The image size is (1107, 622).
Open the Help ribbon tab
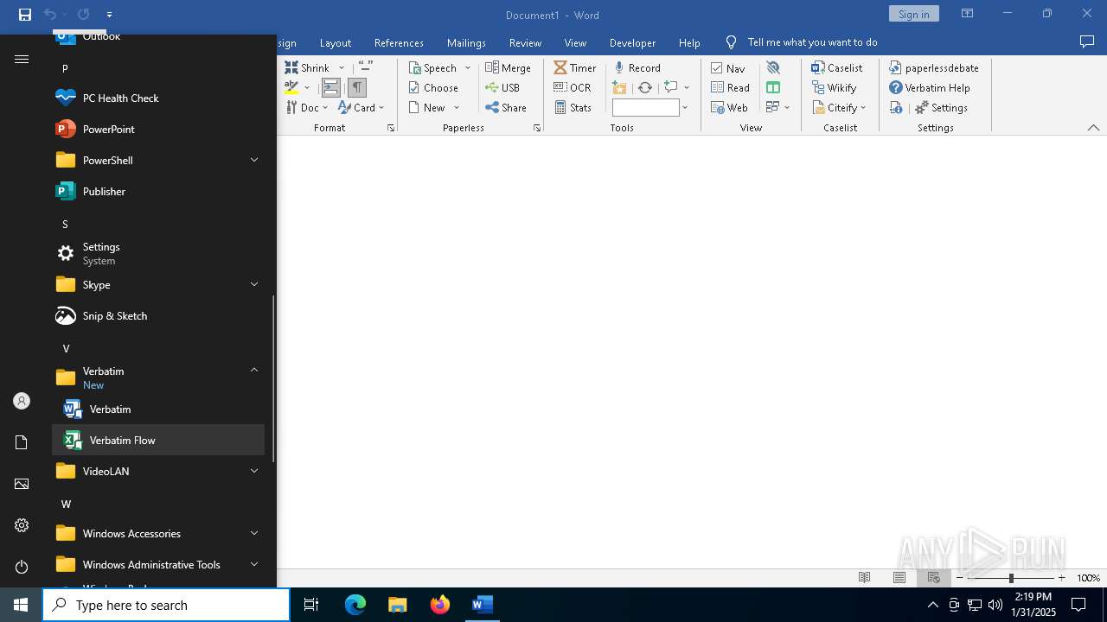click(x=689, y=42)
